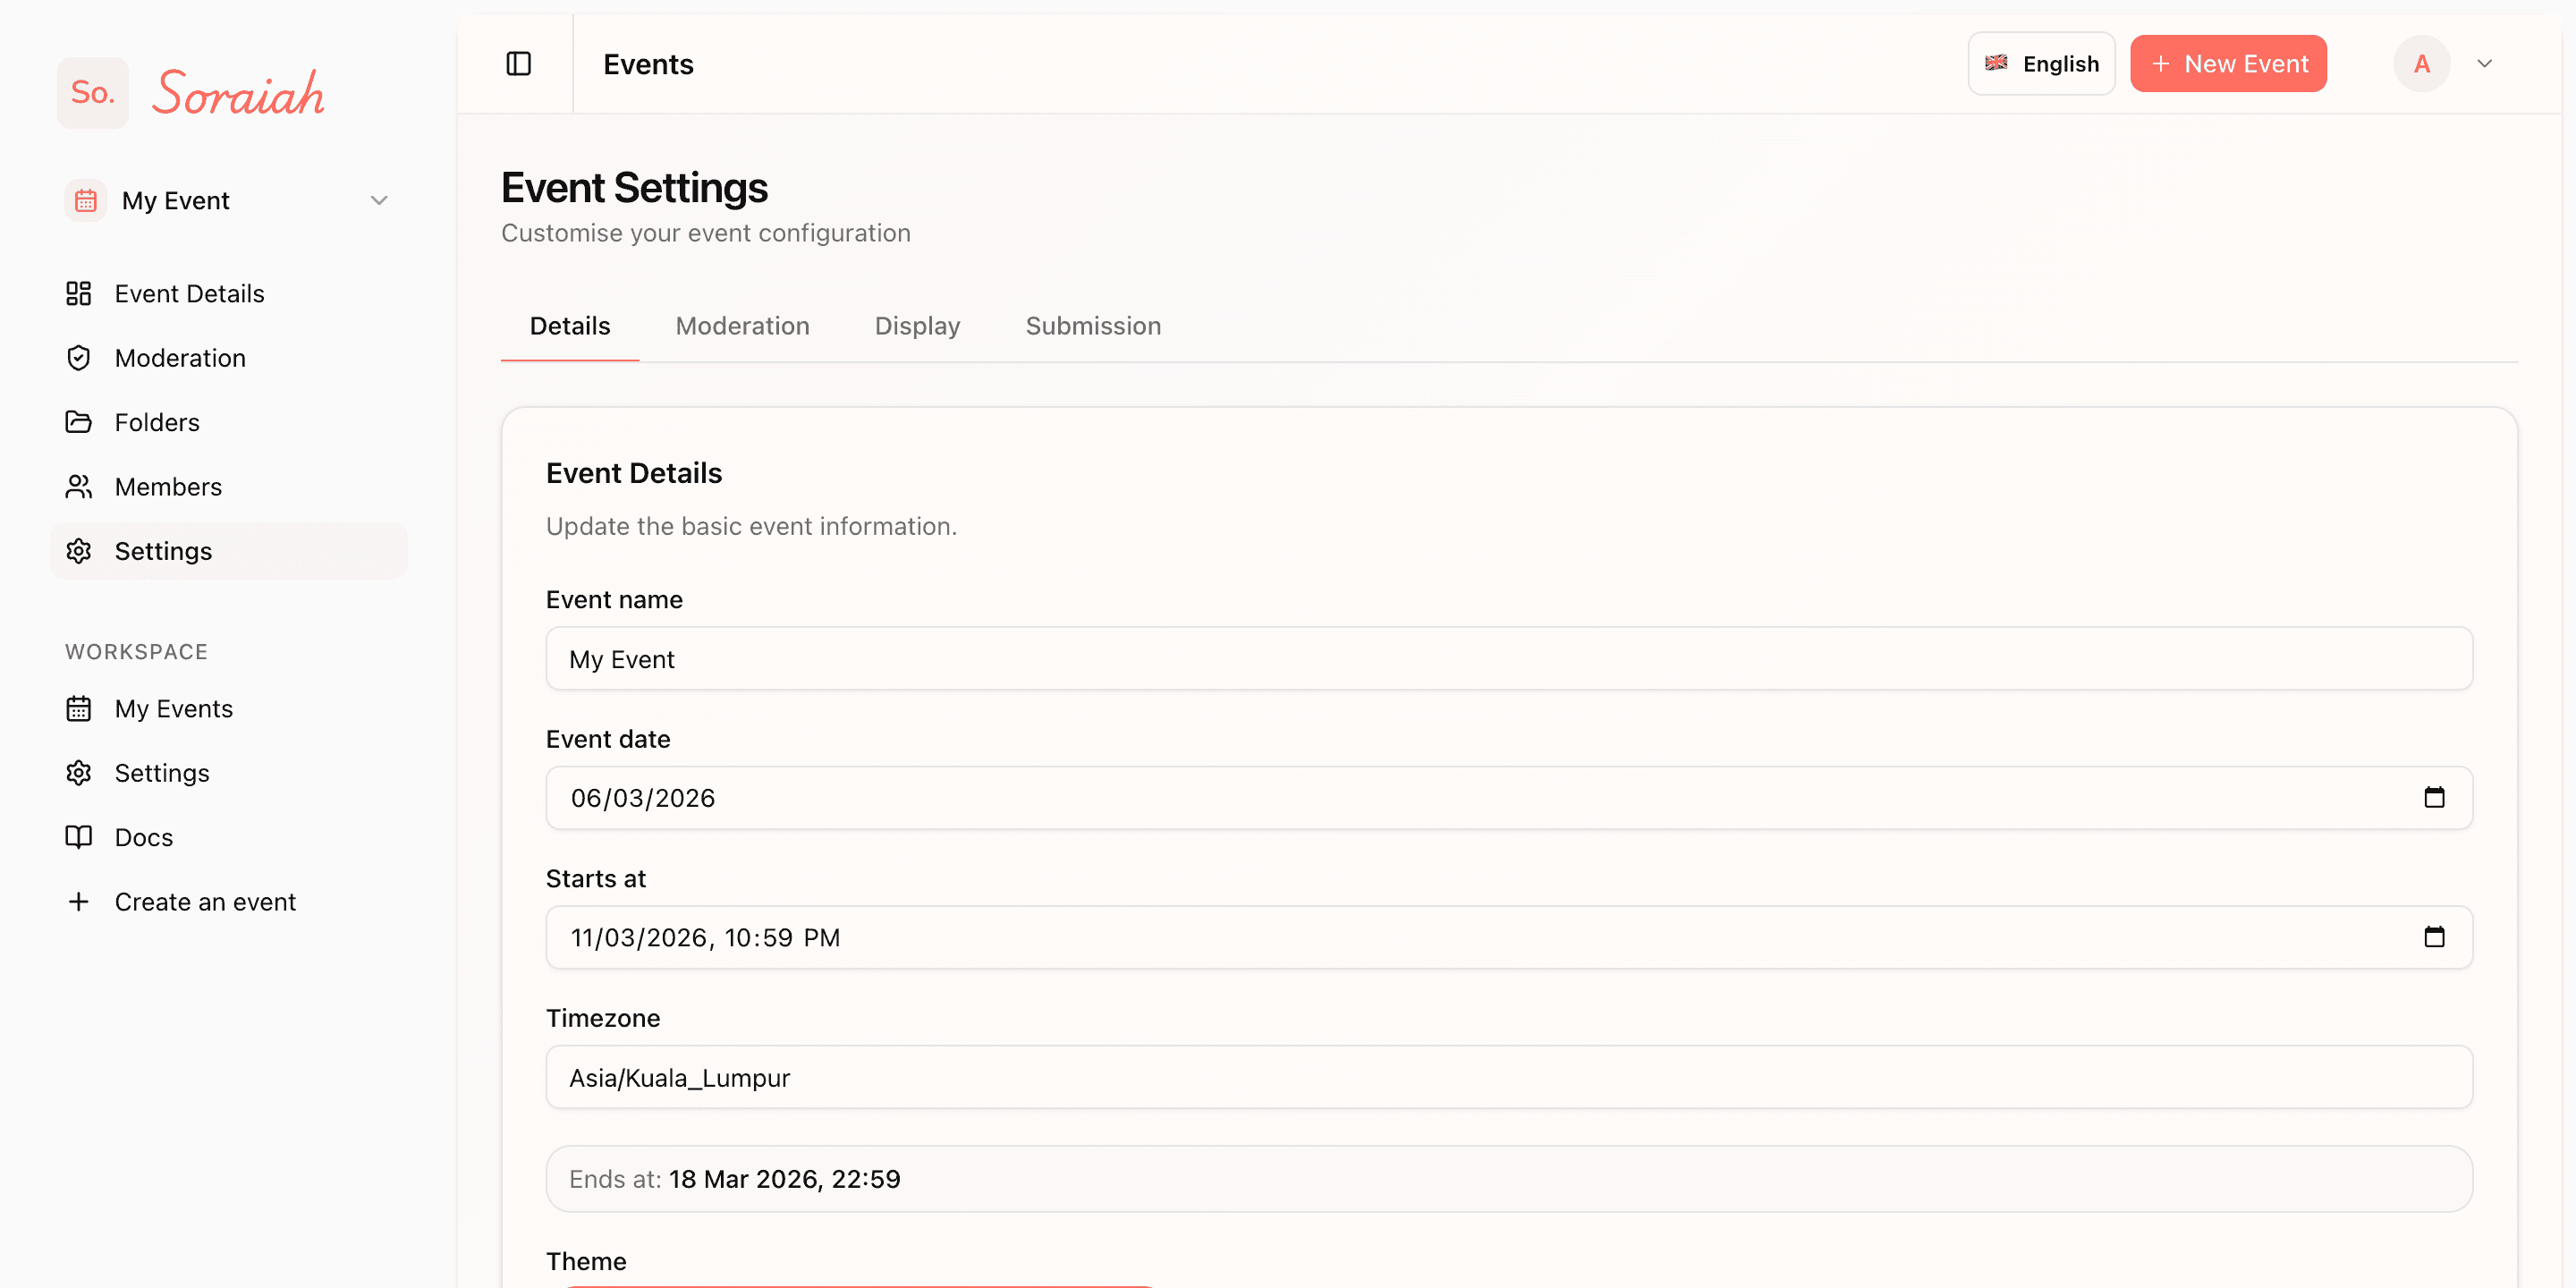Open the English language selector
2576x1288 pixels.
(x=2041, y=63)
